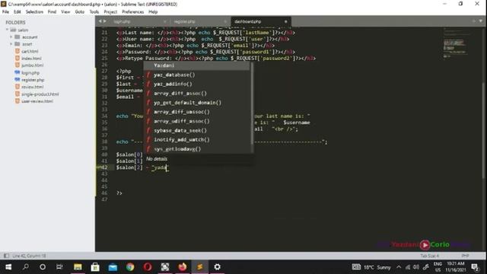
Task: Collapse the salon root folder
Action: [7, 30]
